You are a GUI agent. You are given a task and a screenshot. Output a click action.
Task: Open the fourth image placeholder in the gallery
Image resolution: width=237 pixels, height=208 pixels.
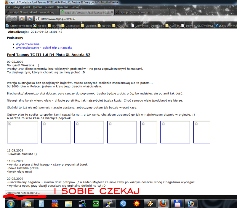click(x=122, y=132)
